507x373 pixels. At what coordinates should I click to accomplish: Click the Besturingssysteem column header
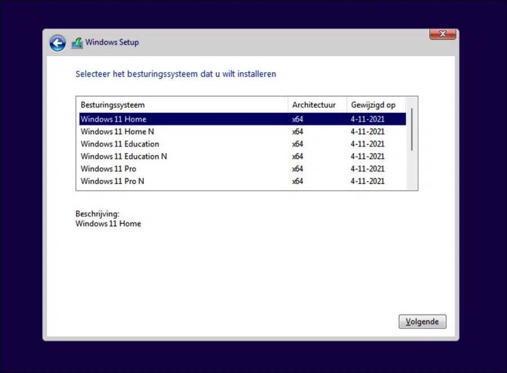(182, 105)
